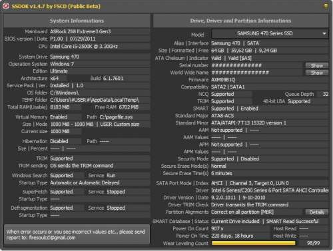This screenshot has width=333, height=251.
Task: Click System Drive value Samsung 470
Action: click(65, 57)
